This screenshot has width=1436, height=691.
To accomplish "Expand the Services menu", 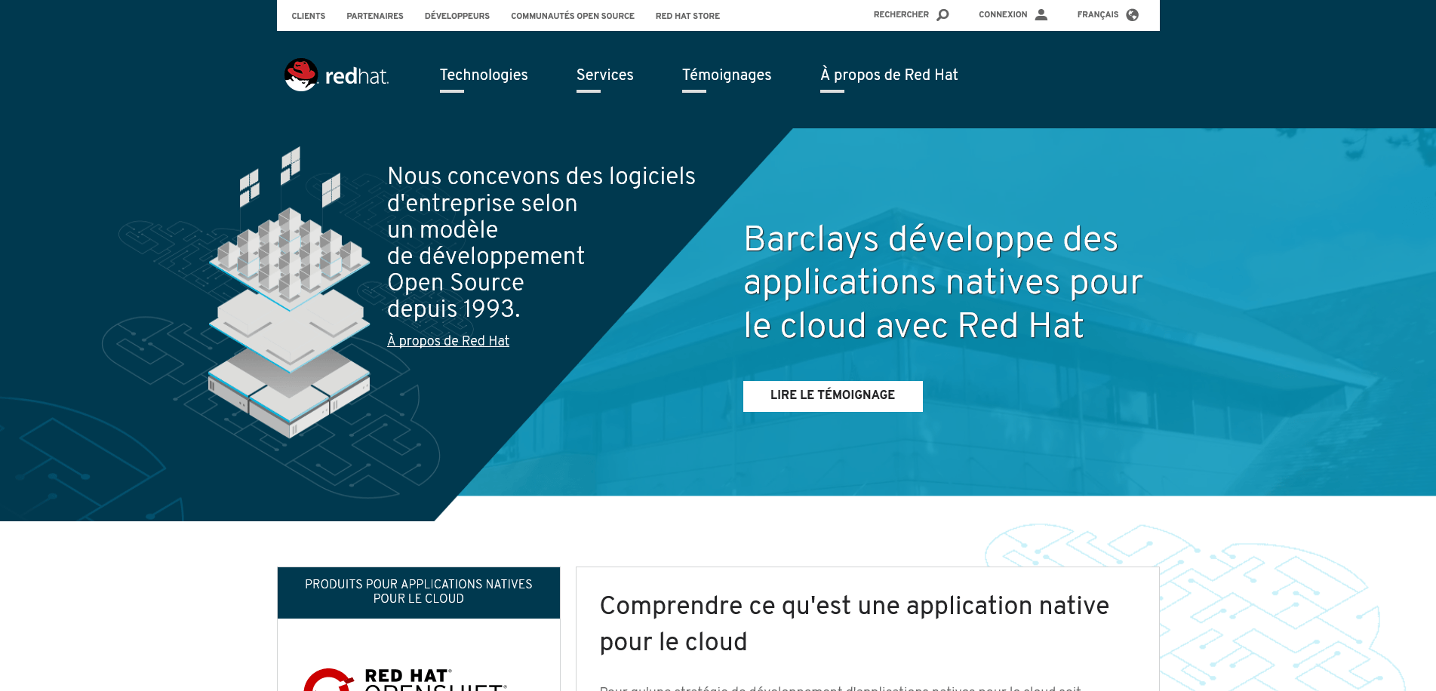I will click(x=605, y=75).
